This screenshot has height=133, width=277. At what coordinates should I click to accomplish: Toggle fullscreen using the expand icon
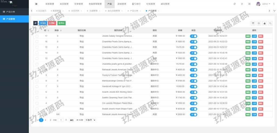249,4
